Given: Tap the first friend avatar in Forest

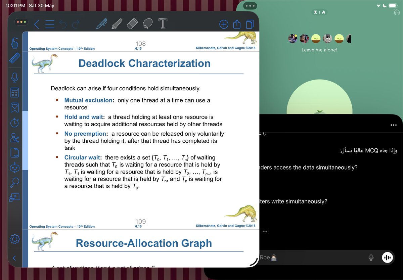Looking at the screenshot, I should point(293,39).
